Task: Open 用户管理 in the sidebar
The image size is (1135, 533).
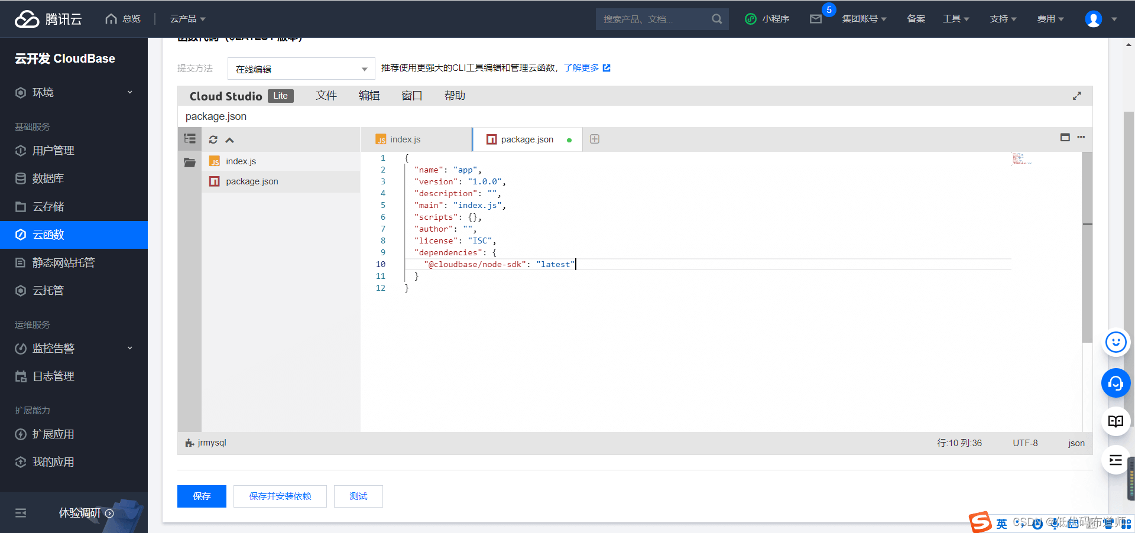Action: point(74,151)
